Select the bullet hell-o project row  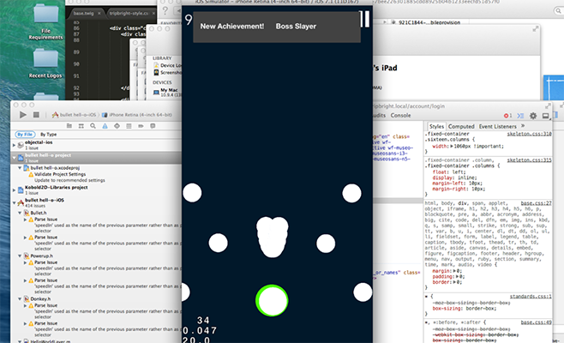(96, 158)
